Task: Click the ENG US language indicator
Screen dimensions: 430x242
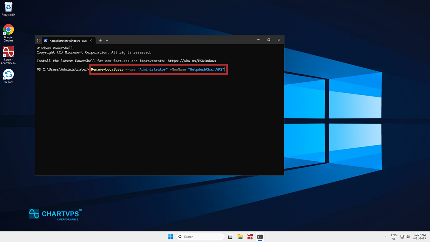Action: [394, 237]
